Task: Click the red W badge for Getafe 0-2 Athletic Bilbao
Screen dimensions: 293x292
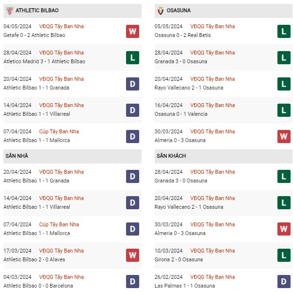Action: point(132,31)
